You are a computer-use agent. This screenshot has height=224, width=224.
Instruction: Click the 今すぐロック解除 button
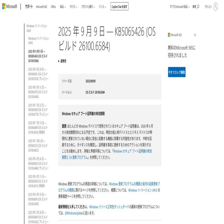(x=177, y=72)
